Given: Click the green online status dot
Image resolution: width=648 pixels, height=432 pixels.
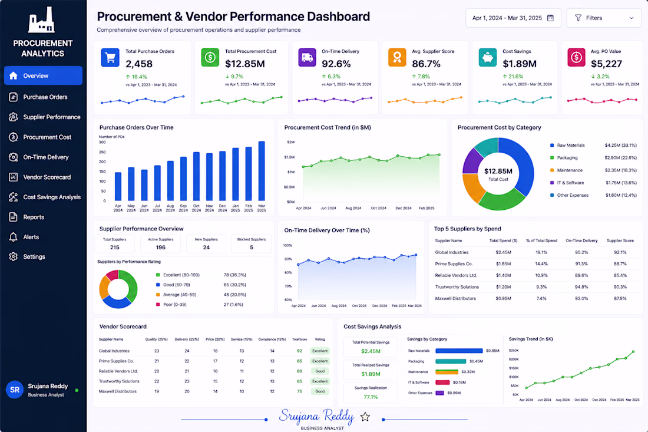Looking at the screenshot, I should 77,390.
